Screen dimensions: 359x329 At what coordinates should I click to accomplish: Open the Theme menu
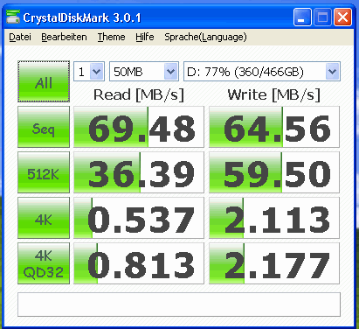coord(111,37)
